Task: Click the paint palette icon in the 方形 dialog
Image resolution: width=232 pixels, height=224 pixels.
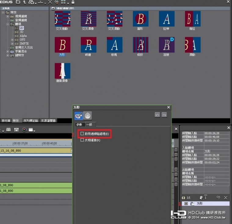Action: pos(79,116)
